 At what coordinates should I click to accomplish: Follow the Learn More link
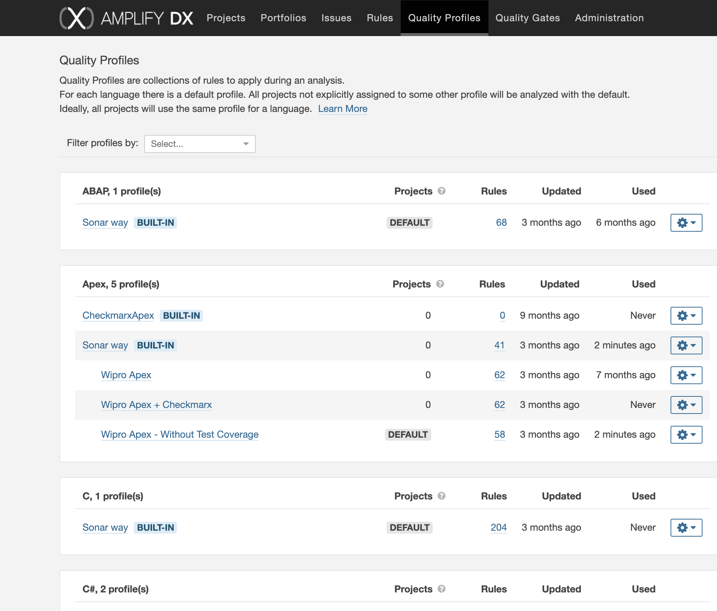click(x=343, y=109)
